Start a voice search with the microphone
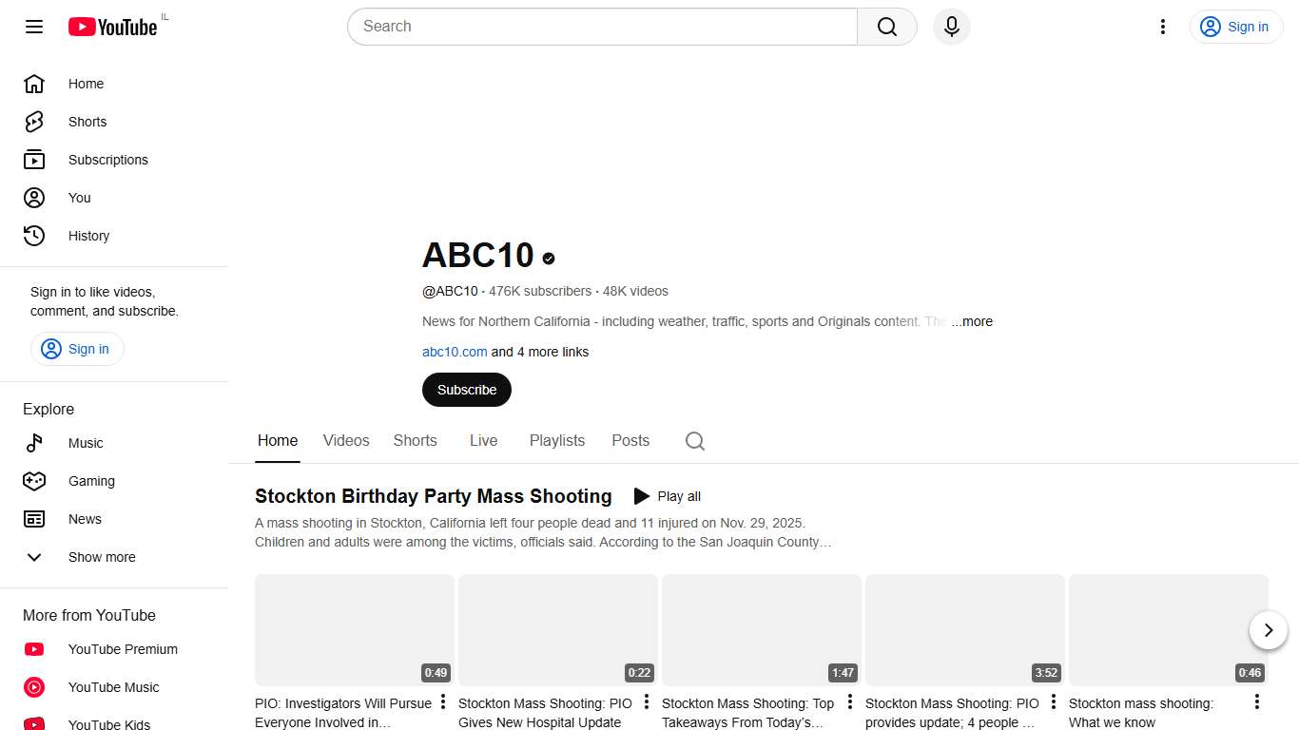The width and height of the screenshot is (1299, 730). point(951,27)
